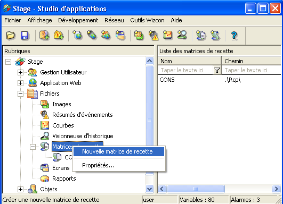This screenshot has width=283, height=204.
Task: Click the scroll script toolbar icon
Action: [215, 35]
